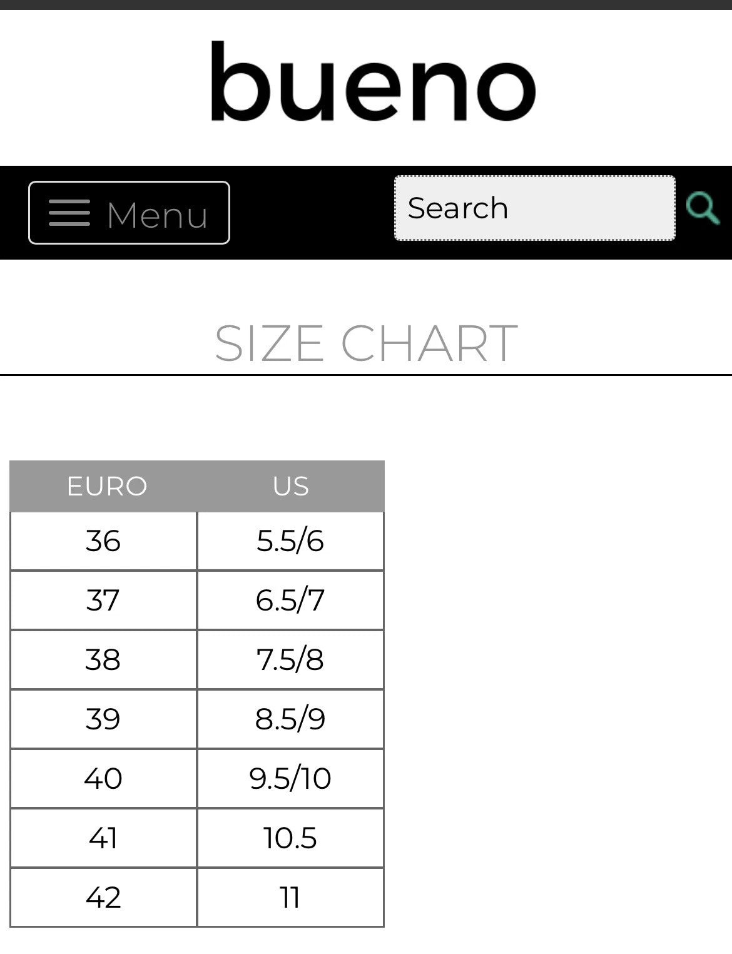
Task: Select the US size 6.5/7 cell
Action: pos(290,600)
